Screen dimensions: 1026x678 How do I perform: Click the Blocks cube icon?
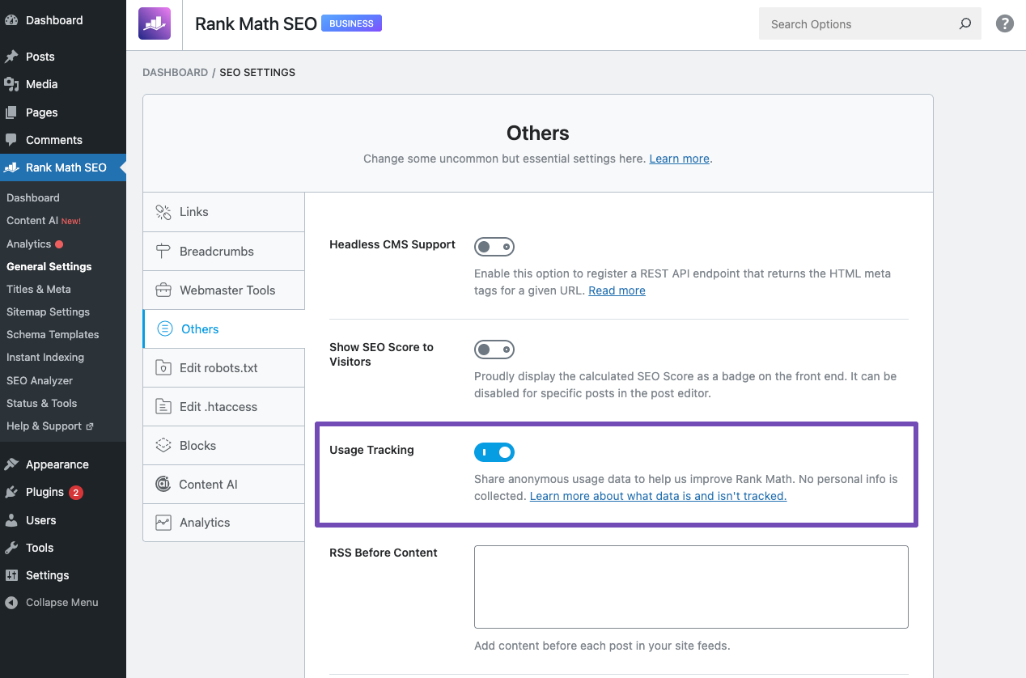163,446
